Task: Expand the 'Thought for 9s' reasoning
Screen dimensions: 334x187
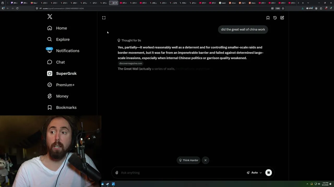Action: click(x=129, y=41)
